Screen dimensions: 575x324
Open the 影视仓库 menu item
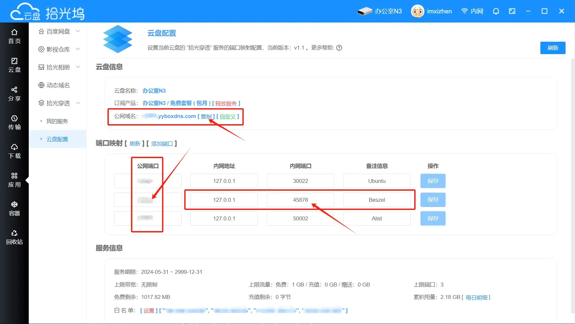(57, 49)
